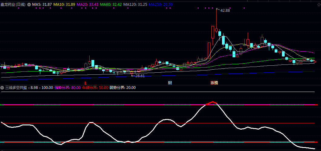
Task: Open the MA indicator dropdown beside the stock name
Action: pos(29,5)
